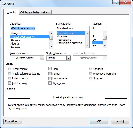Enable the Przekreślenie checkbox
133x128 pixels.
9,69
